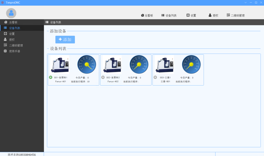The height and width of the screenshot is (156, 264).
Task: Open 总看板 dashboard from top toolbar
Action: coord(147,15)
